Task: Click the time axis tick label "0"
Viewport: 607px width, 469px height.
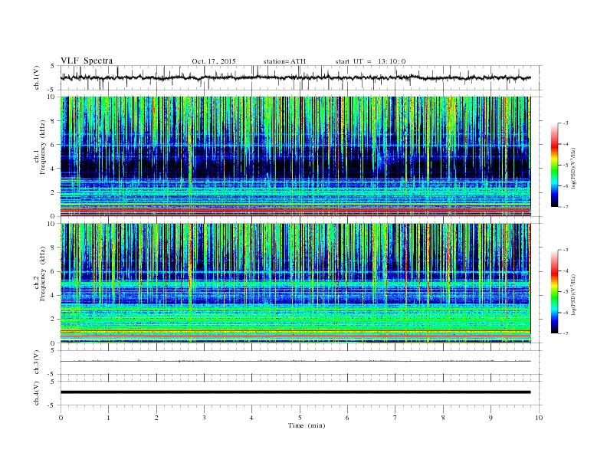Action: [61, 418]
